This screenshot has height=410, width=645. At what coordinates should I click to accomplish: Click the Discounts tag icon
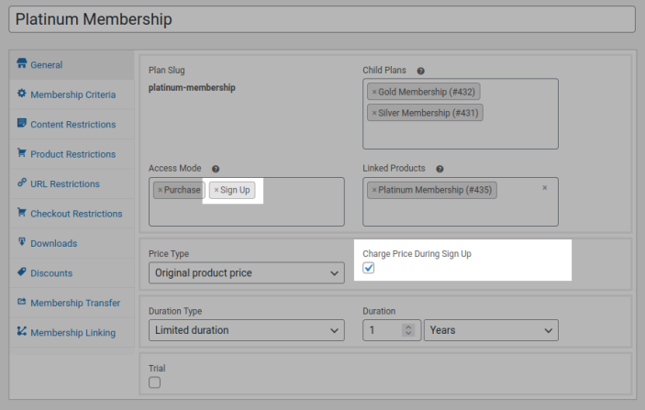[x=21, y=272]
